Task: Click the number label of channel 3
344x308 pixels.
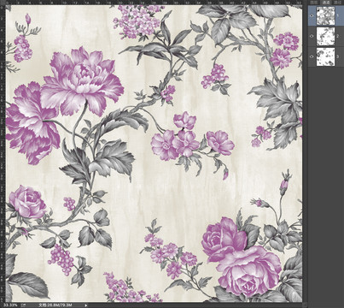Action: tap(337, 56)
